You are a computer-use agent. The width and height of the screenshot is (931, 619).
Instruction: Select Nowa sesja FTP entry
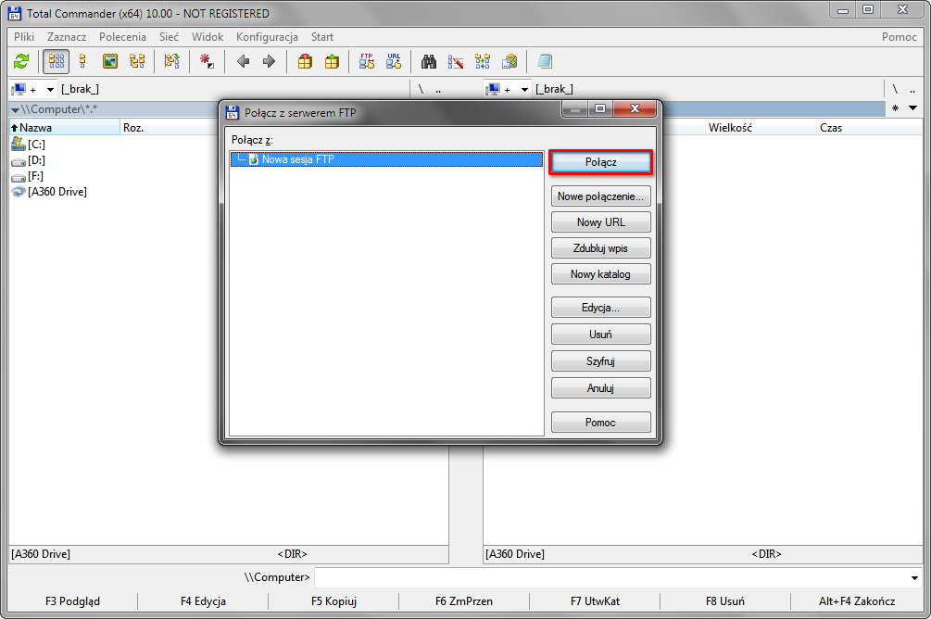(x=386, y=159)
